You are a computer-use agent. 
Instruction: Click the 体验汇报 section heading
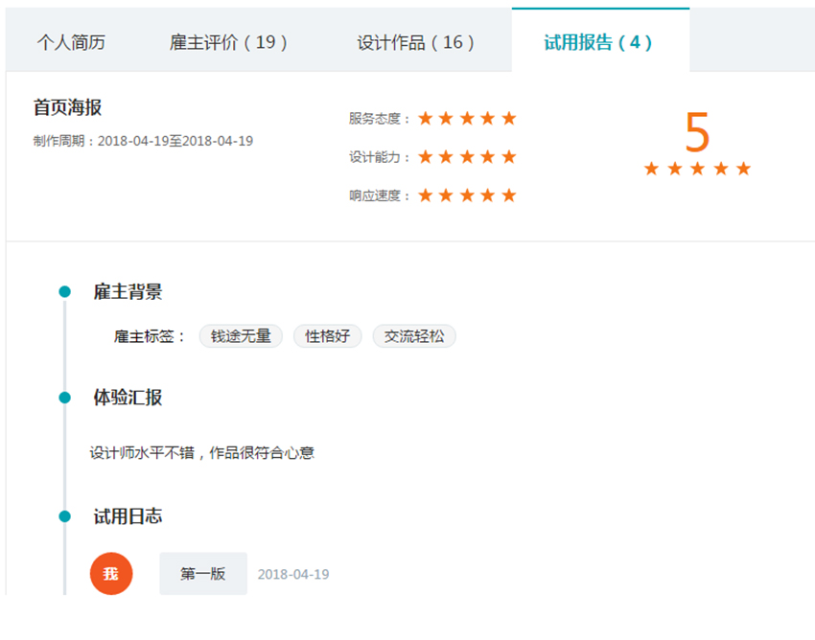(x=128, y=398)
